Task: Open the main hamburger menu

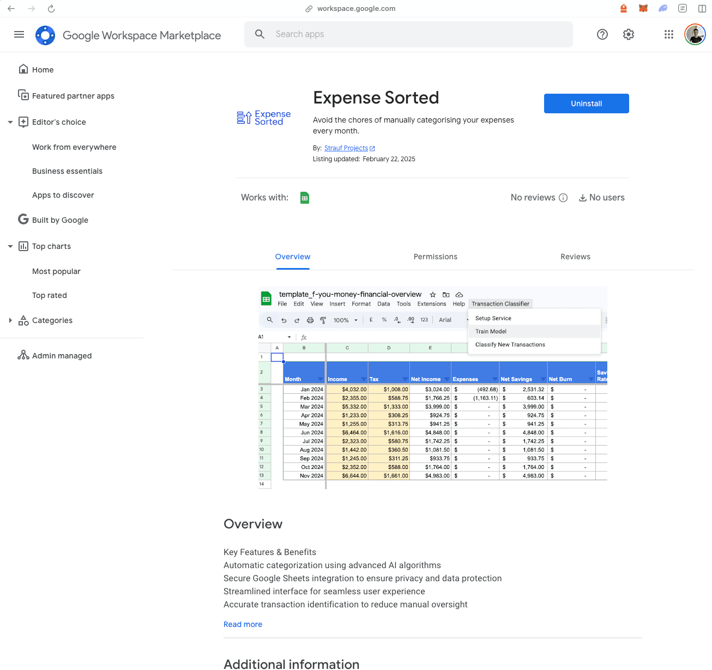Action: (19, 34)
